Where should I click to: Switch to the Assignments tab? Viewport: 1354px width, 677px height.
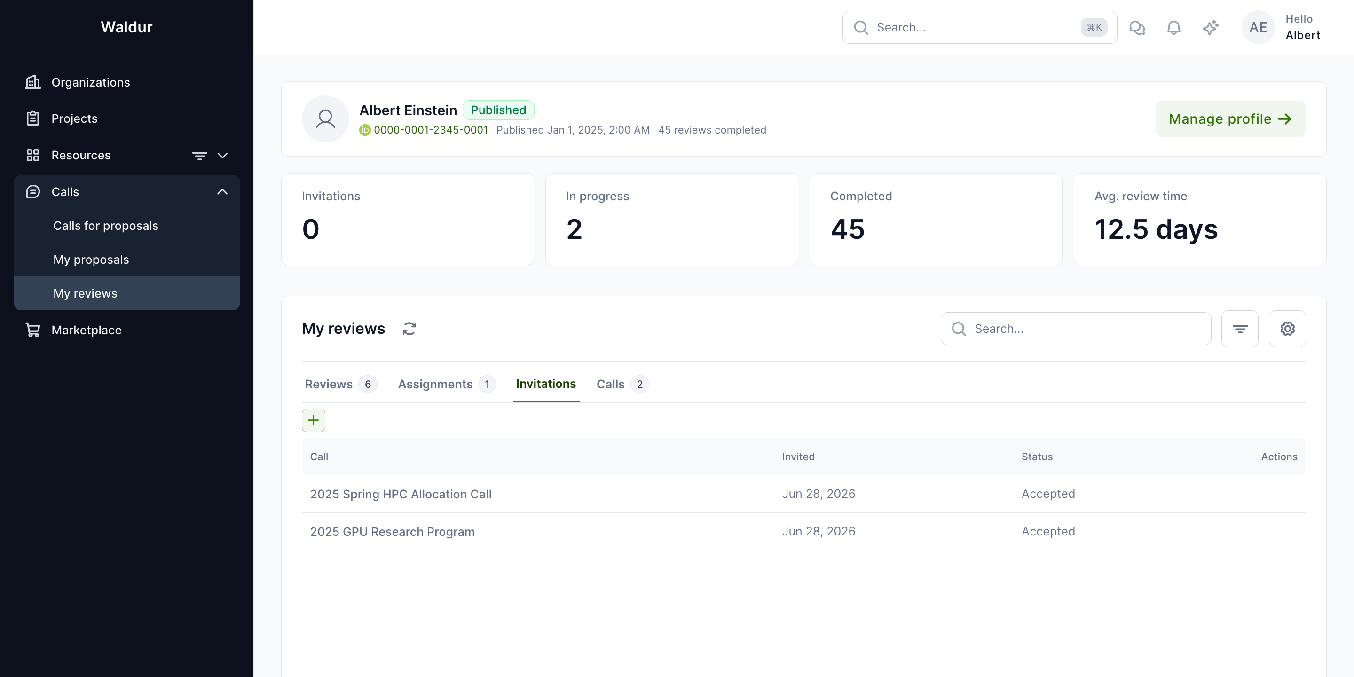(x=446, y=384)
